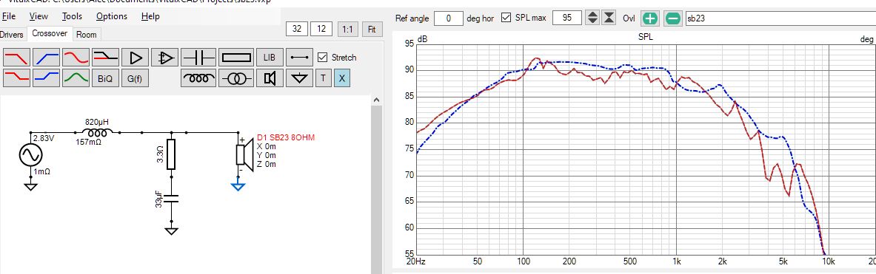Open the BiQ biquad block
This screenshot has height=274, width=876.
tap(105, 78)
